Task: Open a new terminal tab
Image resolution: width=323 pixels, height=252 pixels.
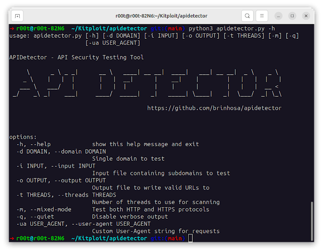Action: tap(17, 16)
